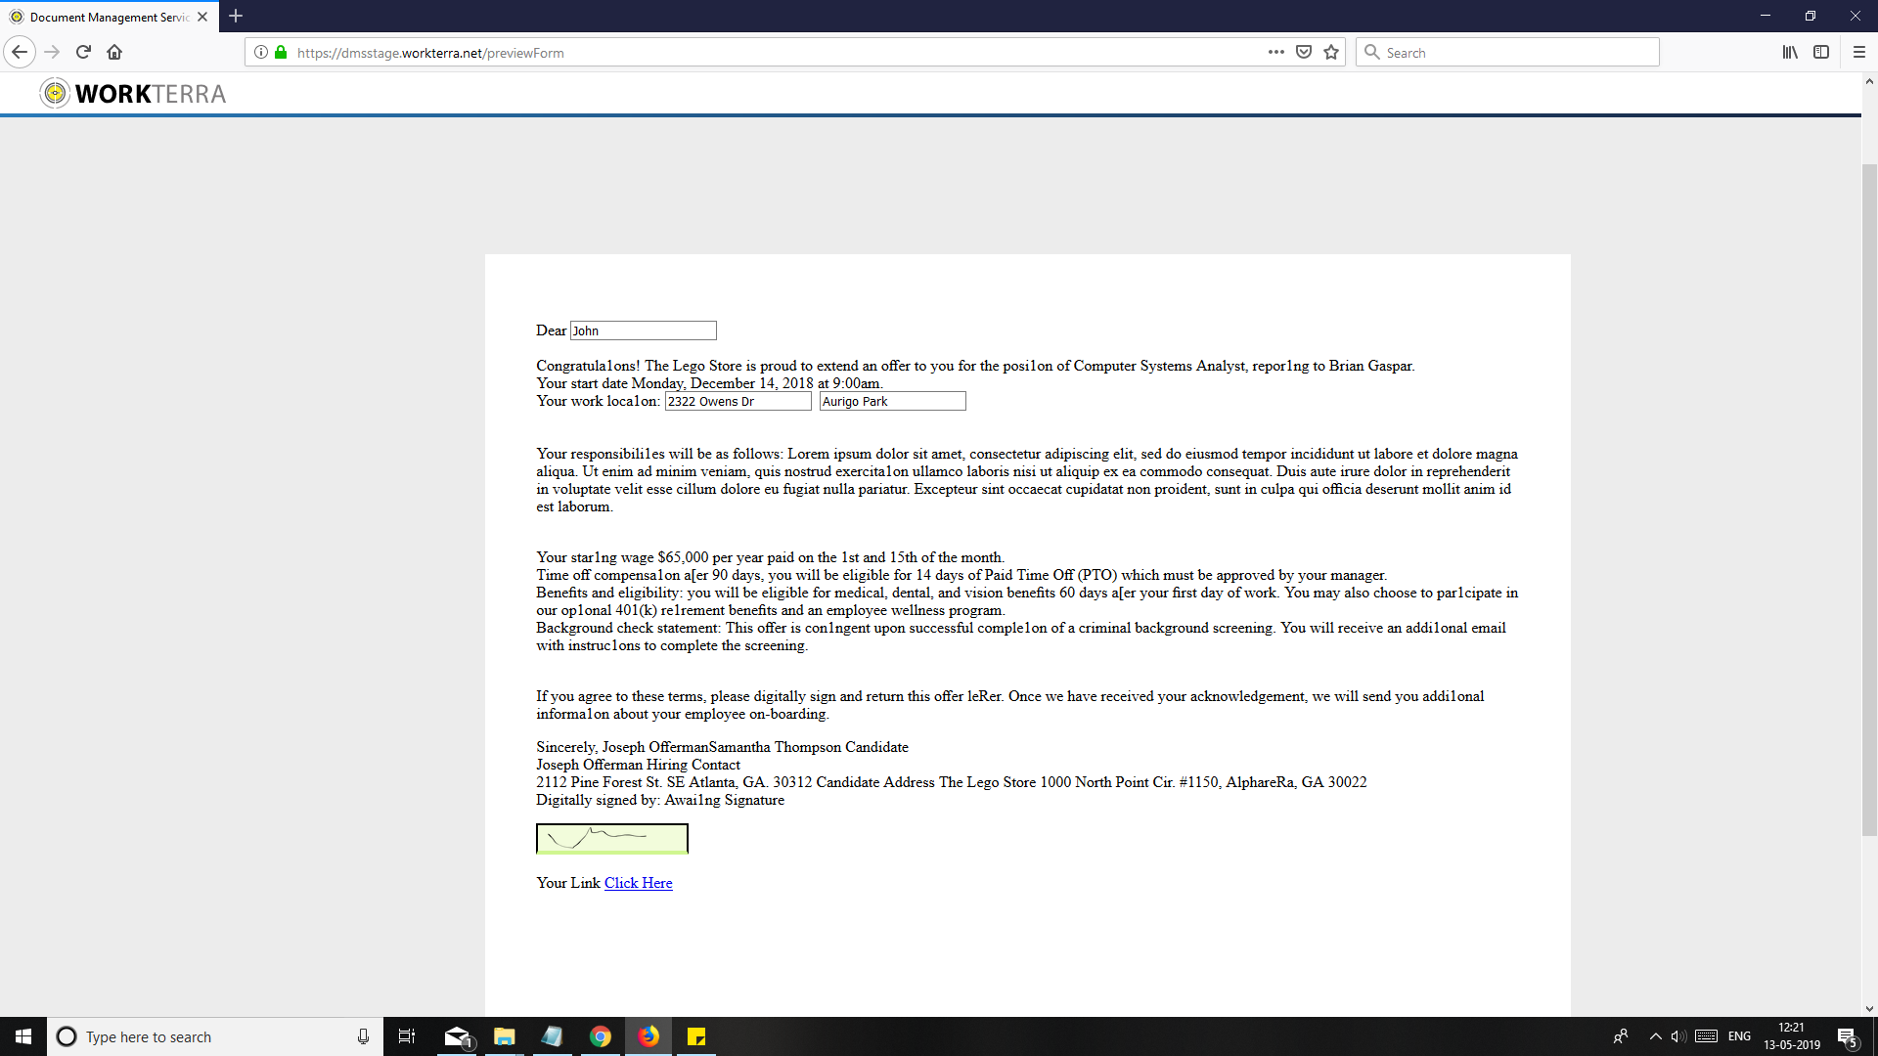This screenshot has width=1878, height=1056.
Task: Open the notification action center
Action: (1848, 1036)
